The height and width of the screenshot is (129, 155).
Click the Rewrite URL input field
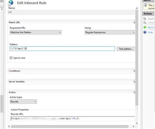[x=73, y=119]
